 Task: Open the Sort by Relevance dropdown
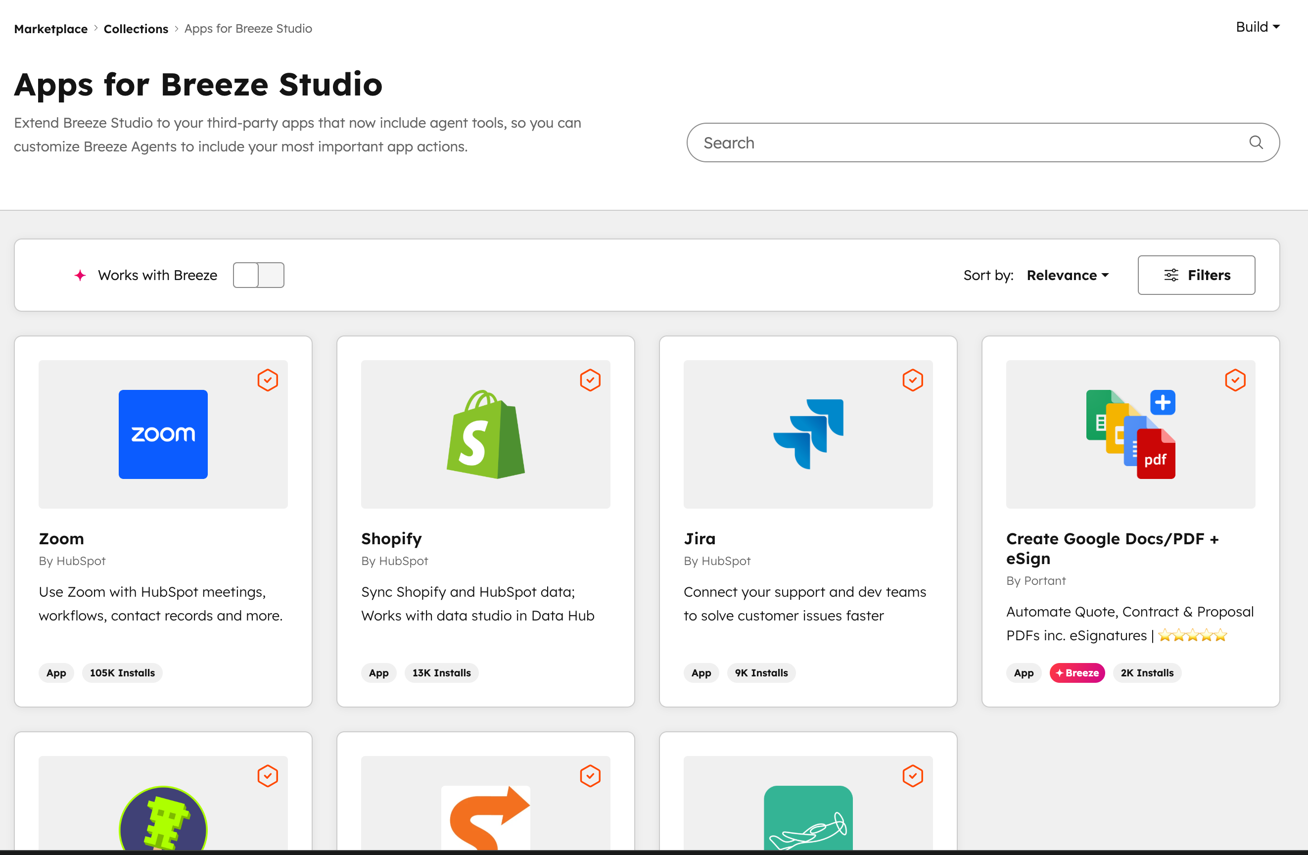tap(1068, 275)
